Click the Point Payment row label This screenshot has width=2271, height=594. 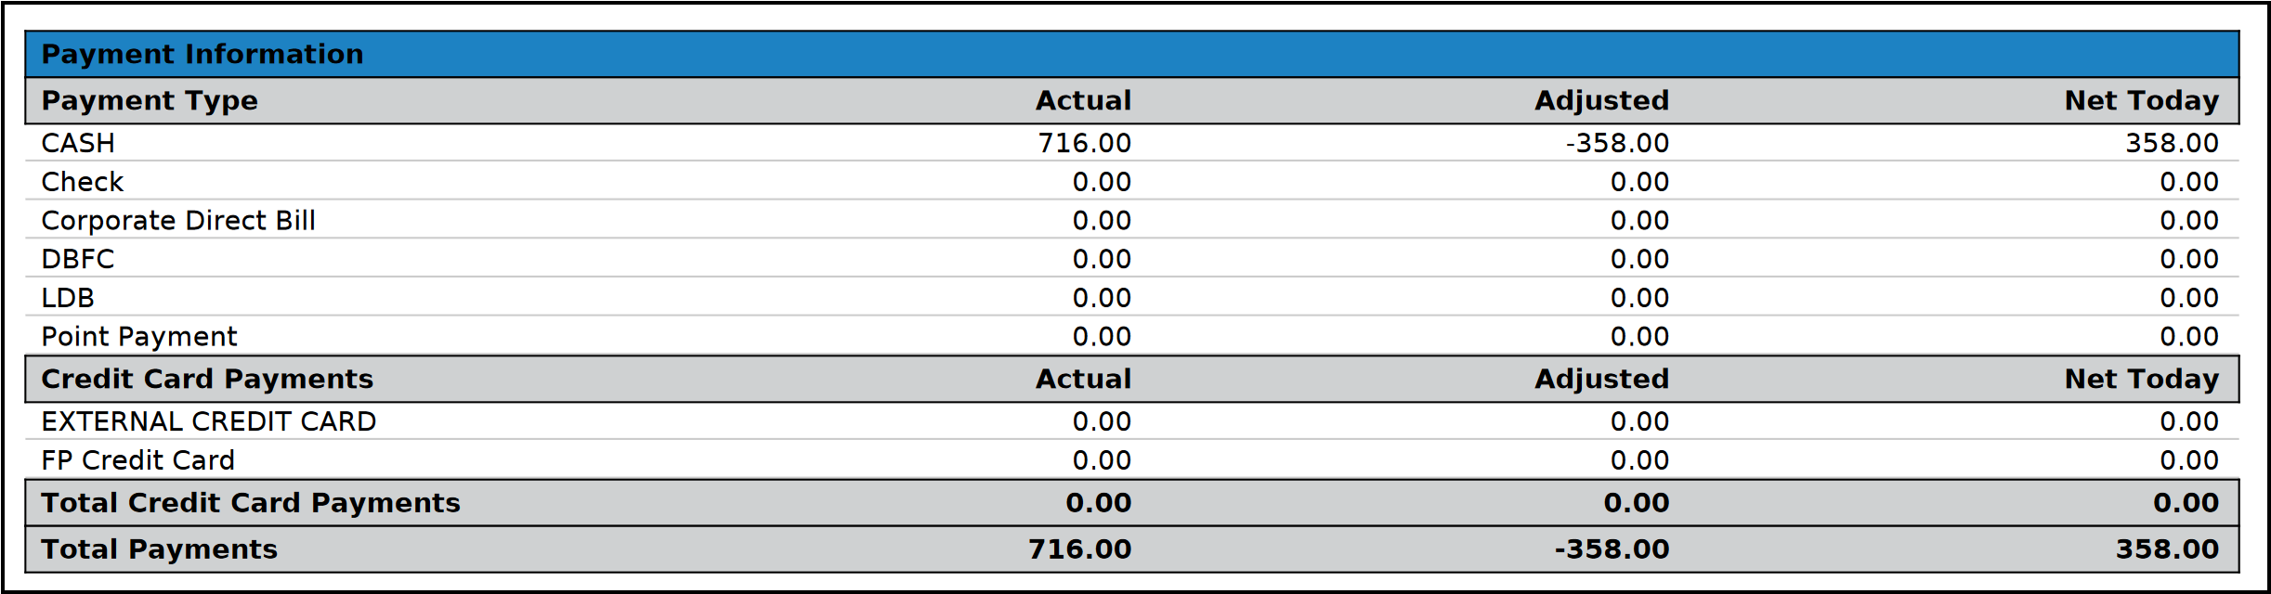[x=139, y=337]
